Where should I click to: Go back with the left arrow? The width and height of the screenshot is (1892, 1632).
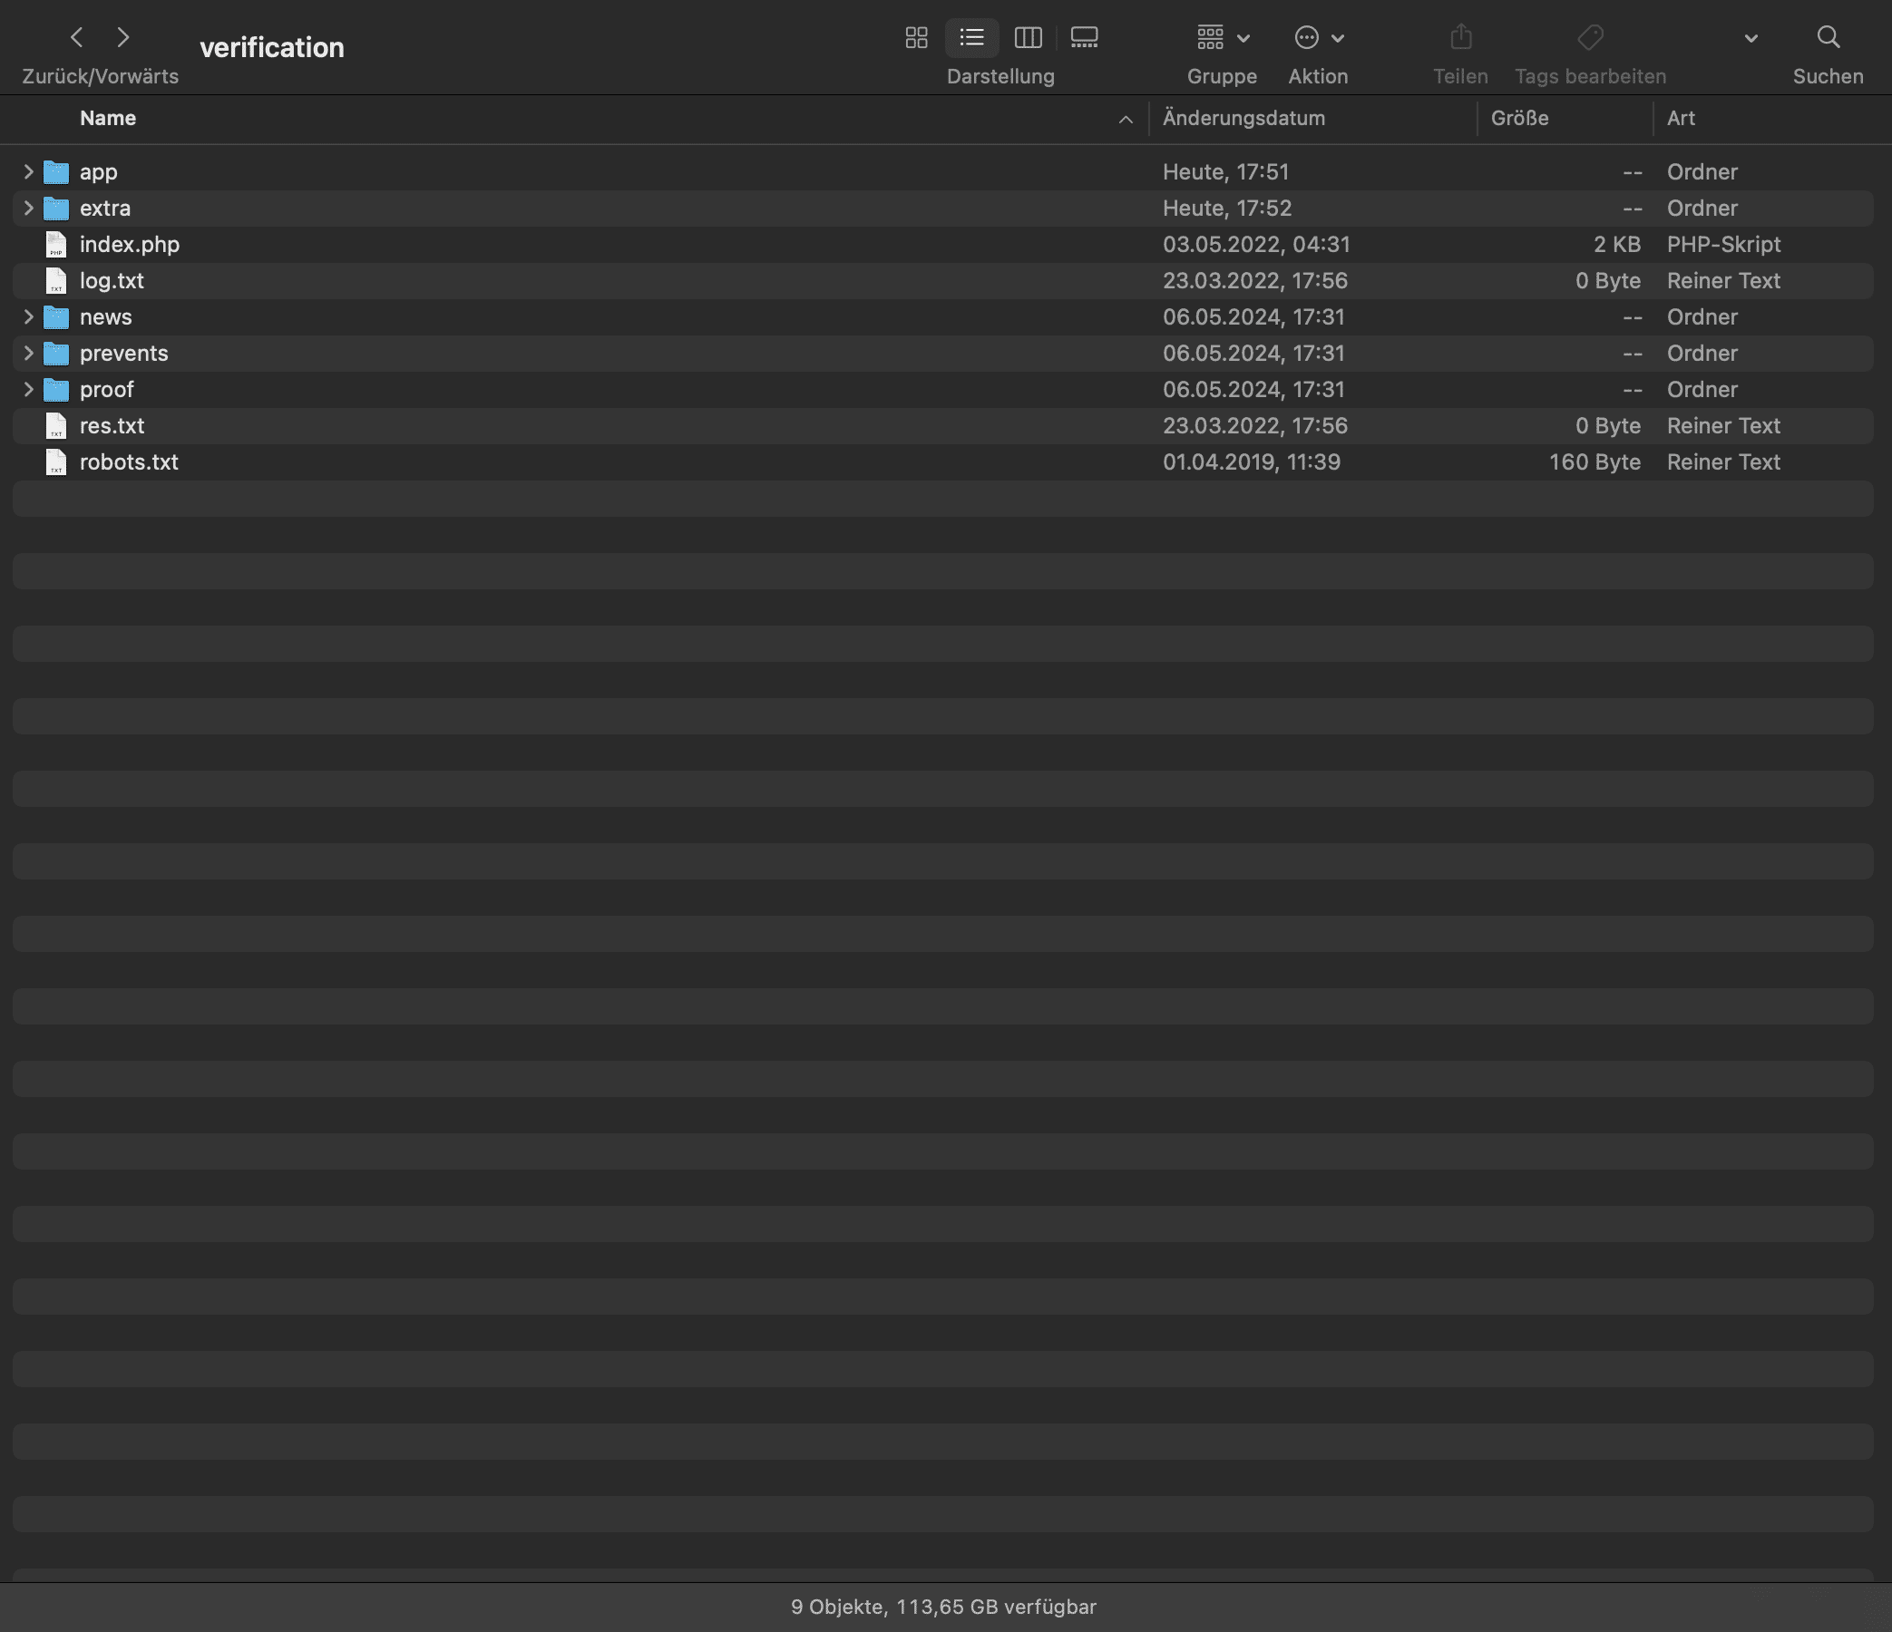tap(77, 37)
